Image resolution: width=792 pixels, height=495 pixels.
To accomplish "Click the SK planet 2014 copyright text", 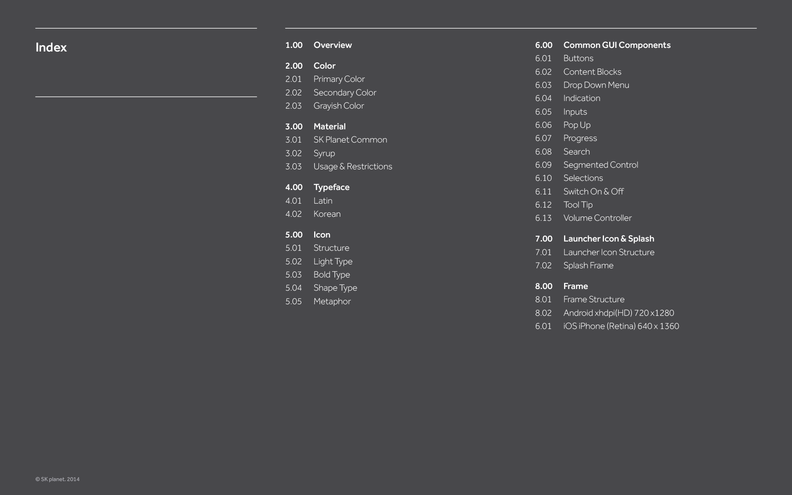I will point(57,479).
